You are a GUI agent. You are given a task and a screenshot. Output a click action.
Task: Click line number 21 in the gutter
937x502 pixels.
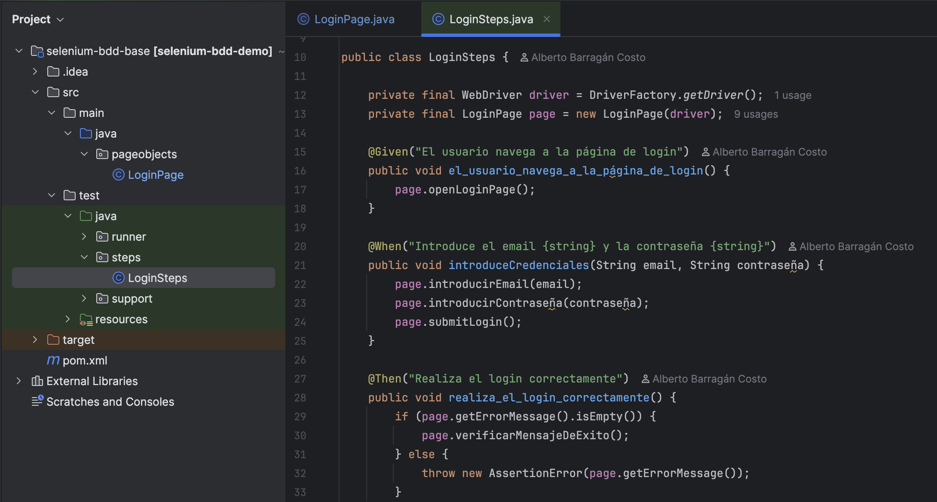point(300,266)
